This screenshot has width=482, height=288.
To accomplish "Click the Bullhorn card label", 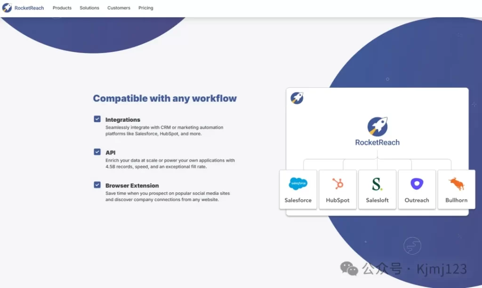I will pyautogui.click(x=457, y=200).
